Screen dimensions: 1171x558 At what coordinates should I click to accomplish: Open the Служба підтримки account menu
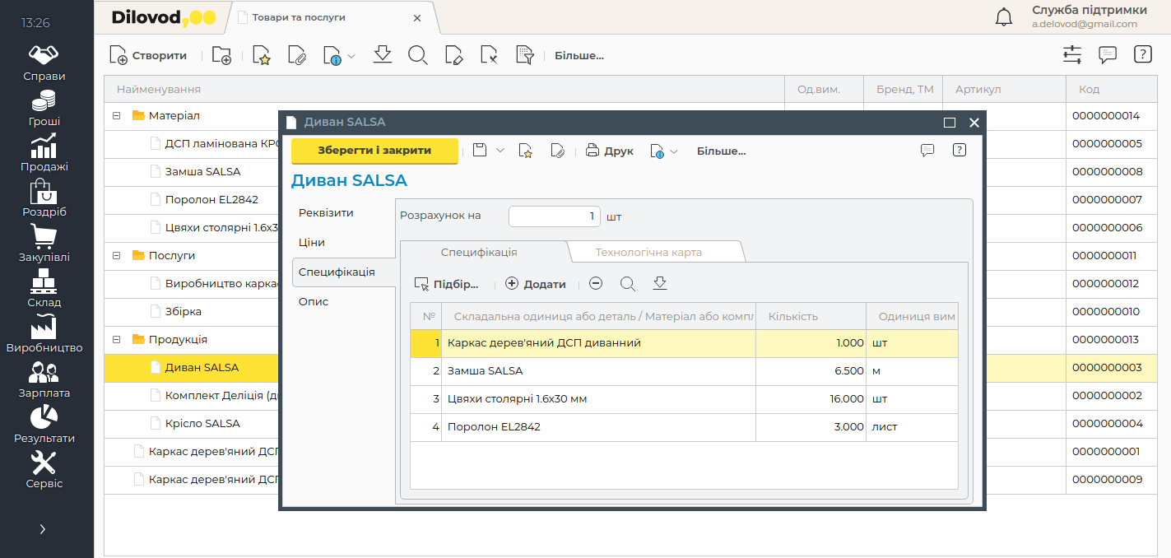pyautogui.click(x=1089, y=16)
